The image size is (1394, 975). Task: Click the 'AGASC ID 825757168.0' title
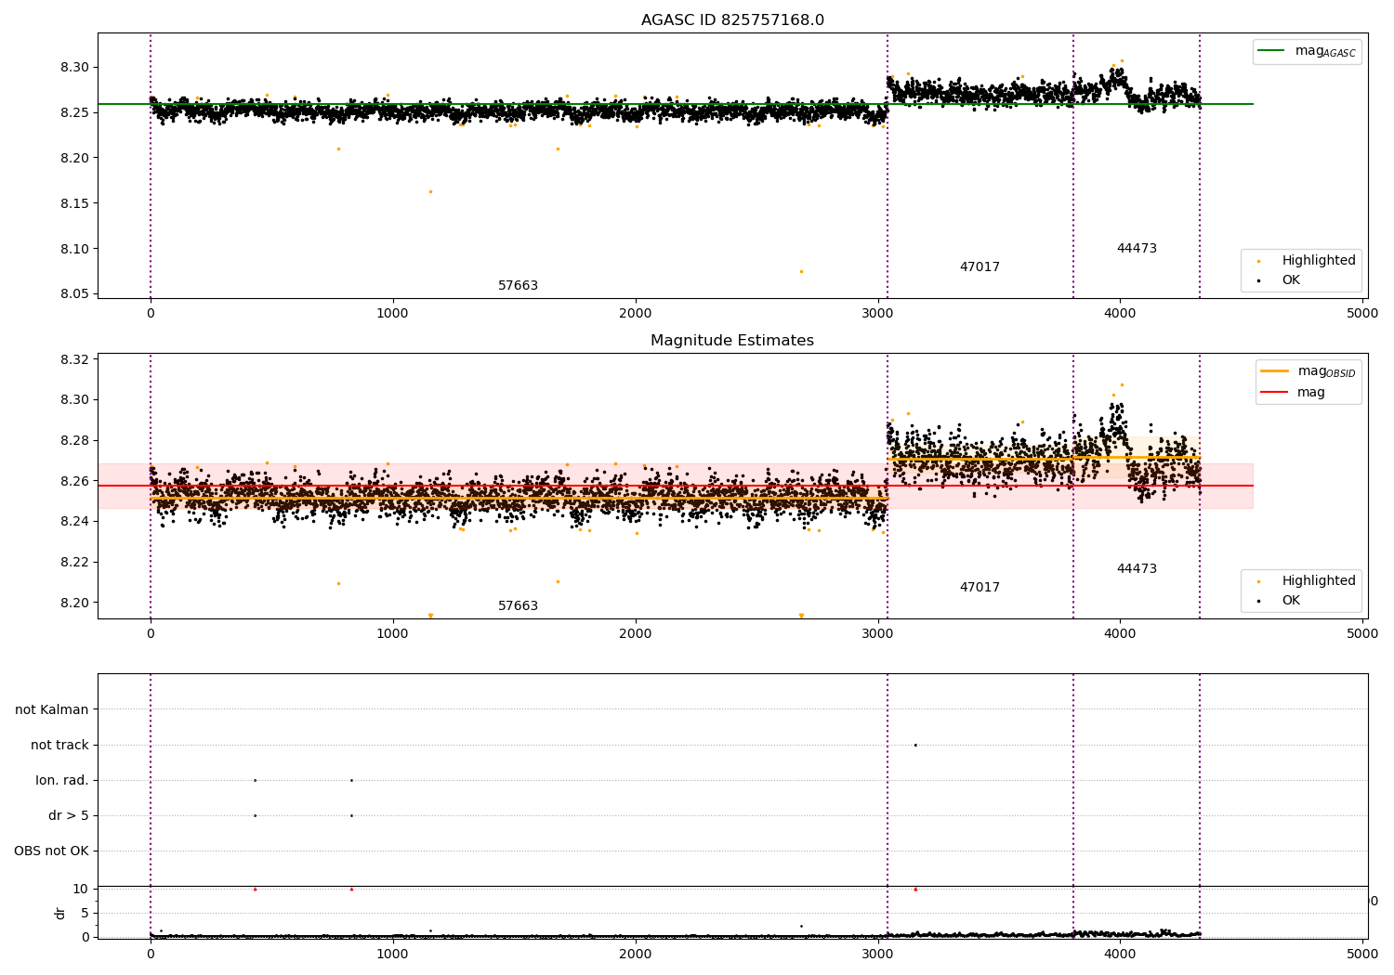tap(732, 20)
